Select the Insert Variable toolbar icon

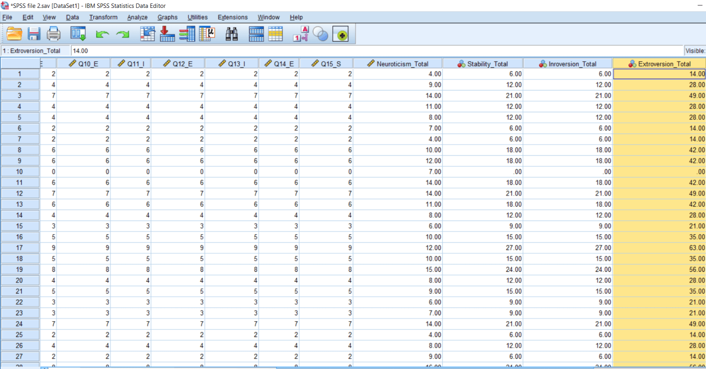187,34
